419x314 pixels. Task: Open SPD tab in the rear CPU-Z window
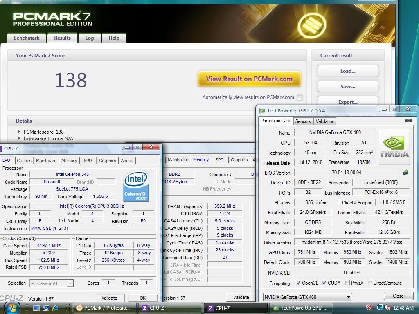(x=219, y=160)
